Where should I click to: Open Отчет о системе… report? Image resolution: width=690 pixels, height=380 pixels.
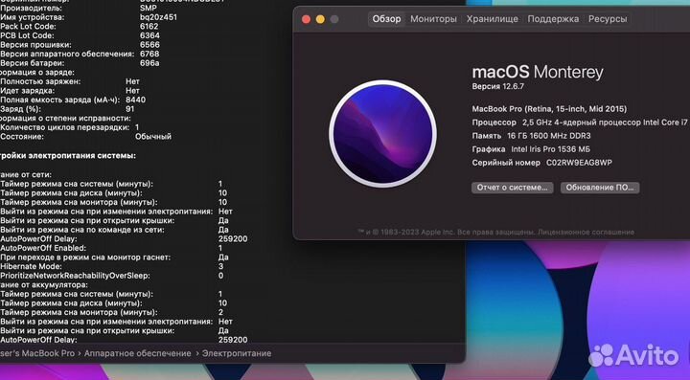tap(512, 188)
